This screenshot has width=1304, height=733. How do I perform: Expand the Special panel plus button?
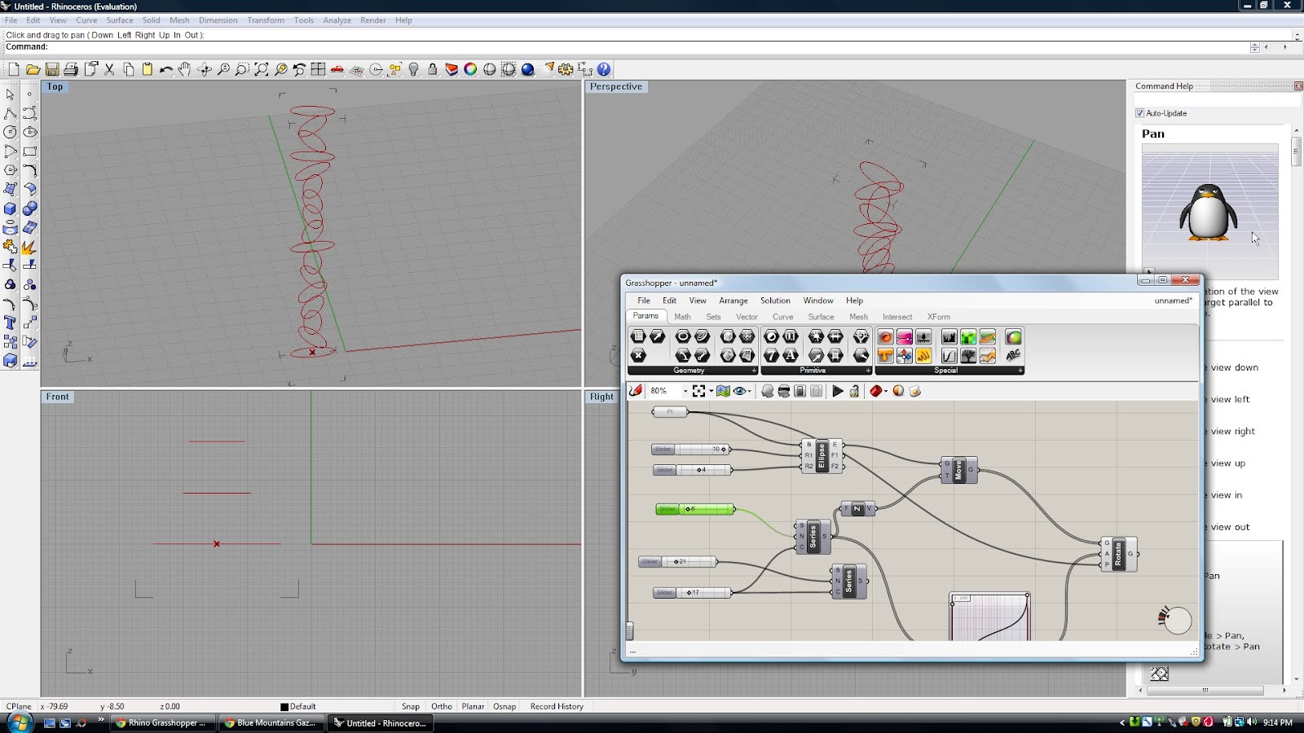[x=1020, y=371]
